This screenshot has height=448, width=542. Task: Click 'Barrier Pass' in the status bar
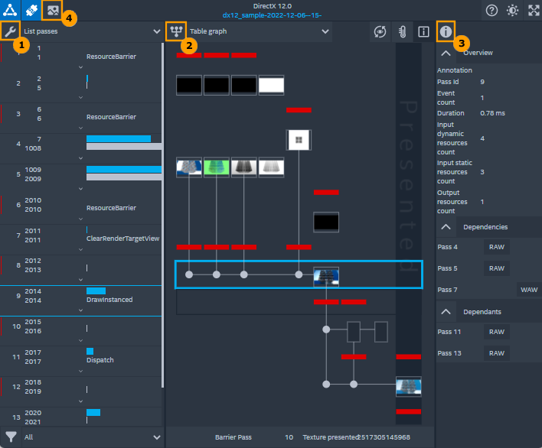(x=233, y=437)
